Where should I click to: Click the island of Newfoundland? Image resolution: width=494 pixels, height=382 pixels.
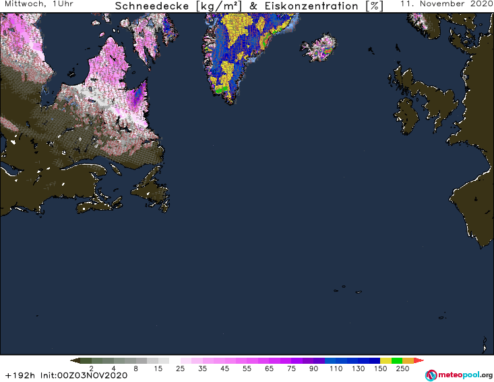click(150, 189)
